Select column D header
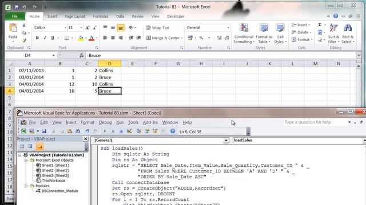Image resolution: width=366 pixels, height=205 pixels. 109,63
